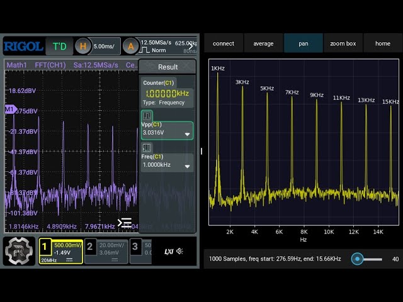
Task: Click the 1000 Samples status text
Action: (x=275, y=259)
